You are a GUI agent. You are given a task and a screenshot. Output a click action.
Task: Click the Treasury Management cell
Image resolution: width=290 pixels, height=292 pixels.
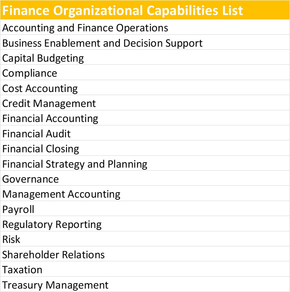[x=55, y=285]
